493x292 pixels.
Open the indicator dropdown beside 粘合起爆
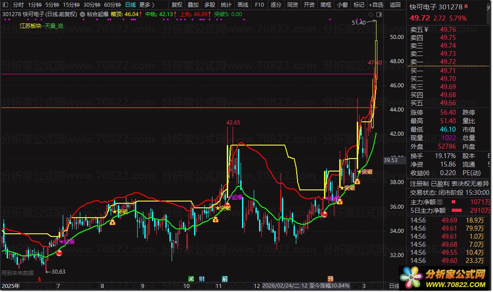82,14
